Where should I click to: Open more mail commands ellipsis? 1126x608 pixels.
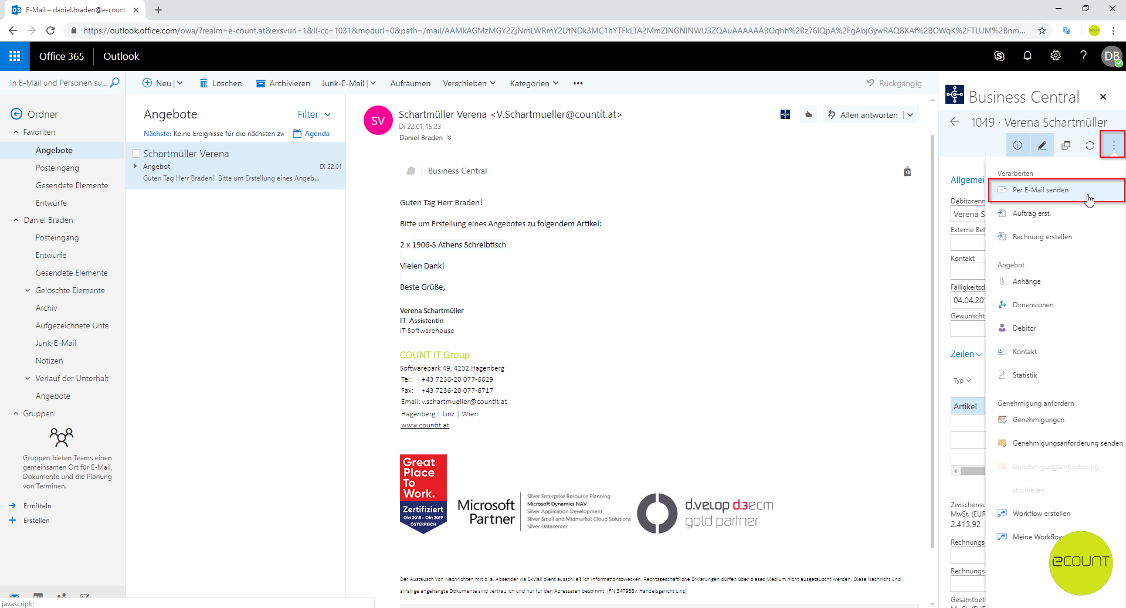click(x=578, y=83)
